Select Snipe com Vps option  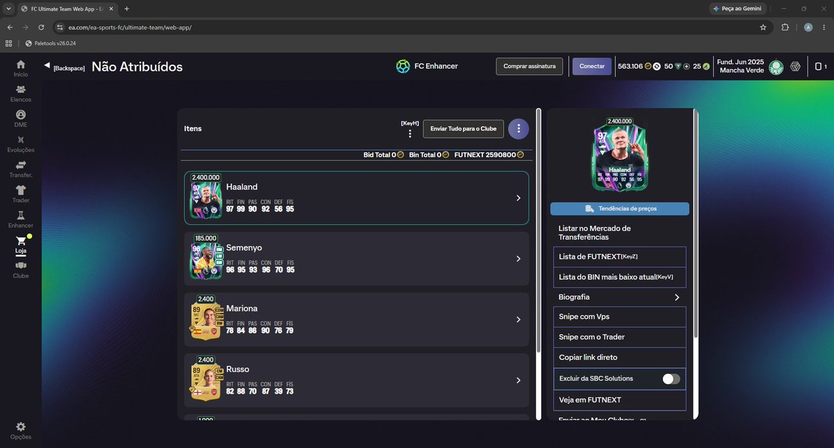[x=619, y=317]
